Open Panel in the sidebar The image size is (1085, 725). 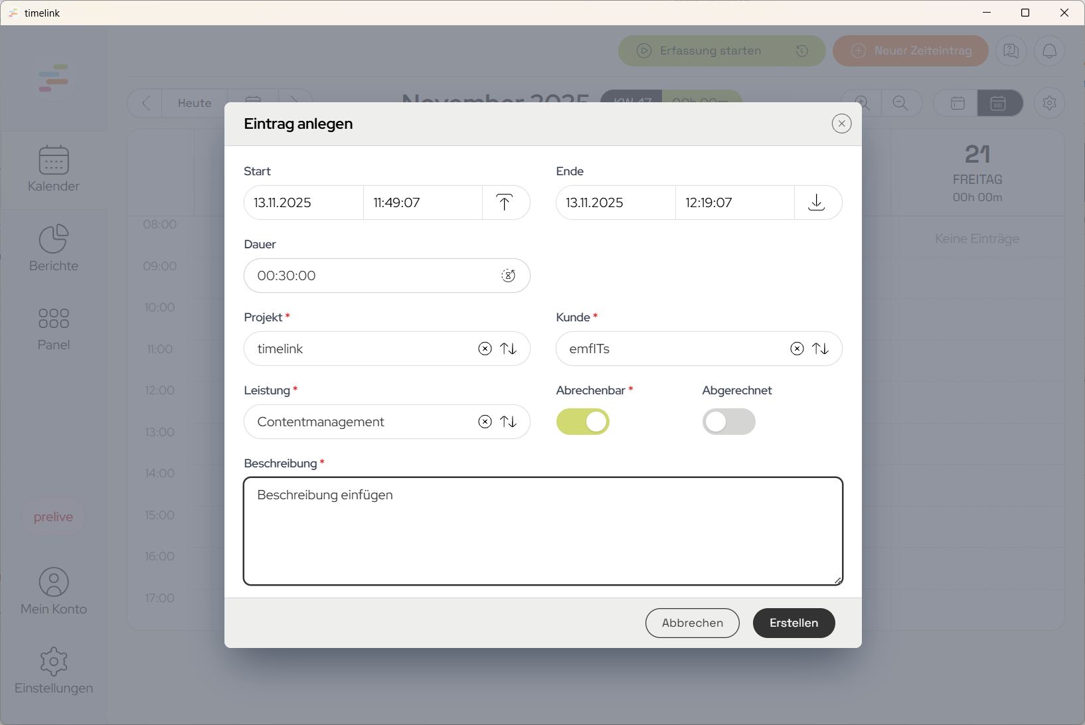[54, 328]
